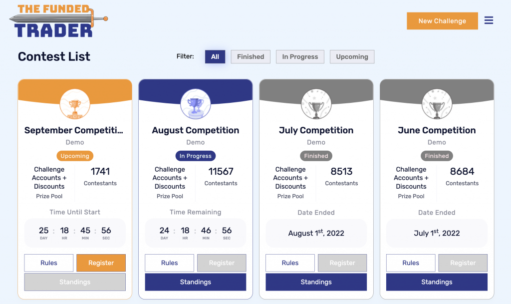Image resolution: width=511 pixels, height=304 pixels.
Task: Click The Funded Trader logo
Action: tap(58, 21)
